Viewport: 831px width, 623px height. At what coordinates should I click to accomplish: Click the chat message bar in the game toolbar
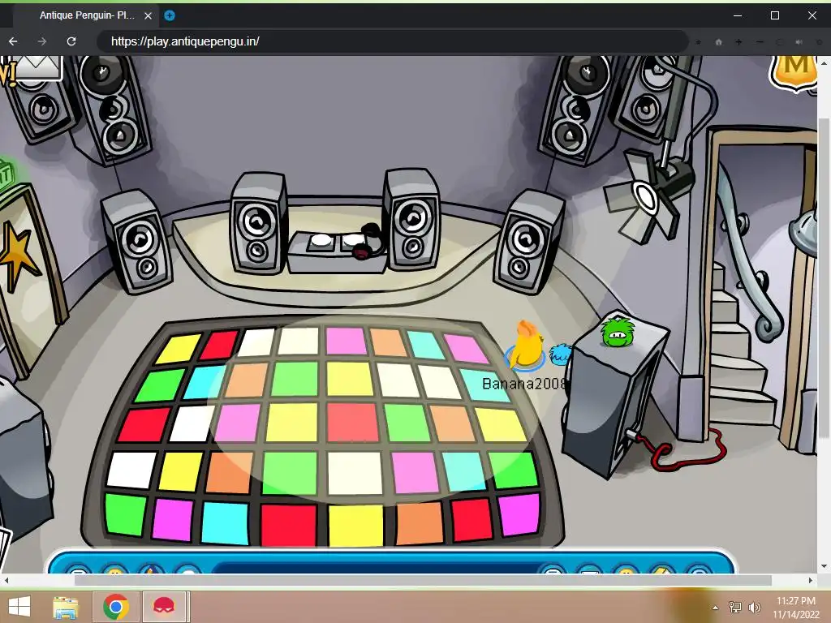(x=377, y=569)
